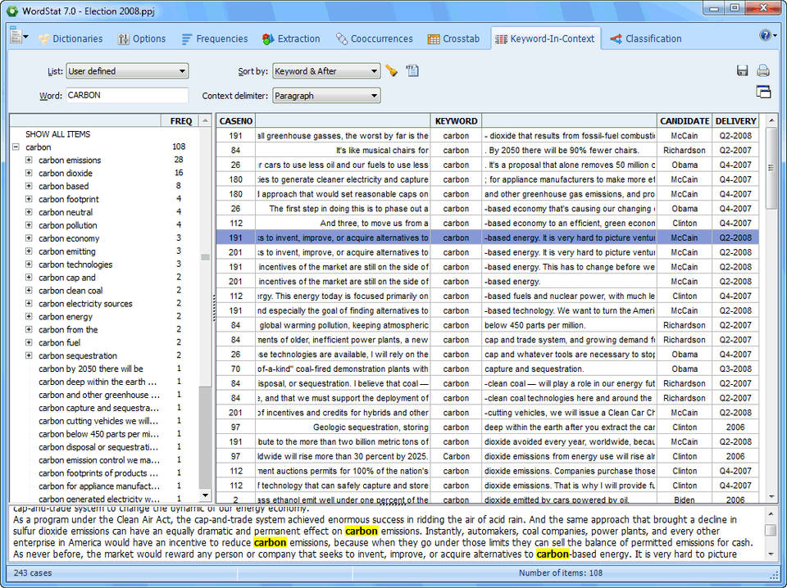Expand the carbon footprint tree node
This screenshot has height=588, width=787.
coord(29,200)
